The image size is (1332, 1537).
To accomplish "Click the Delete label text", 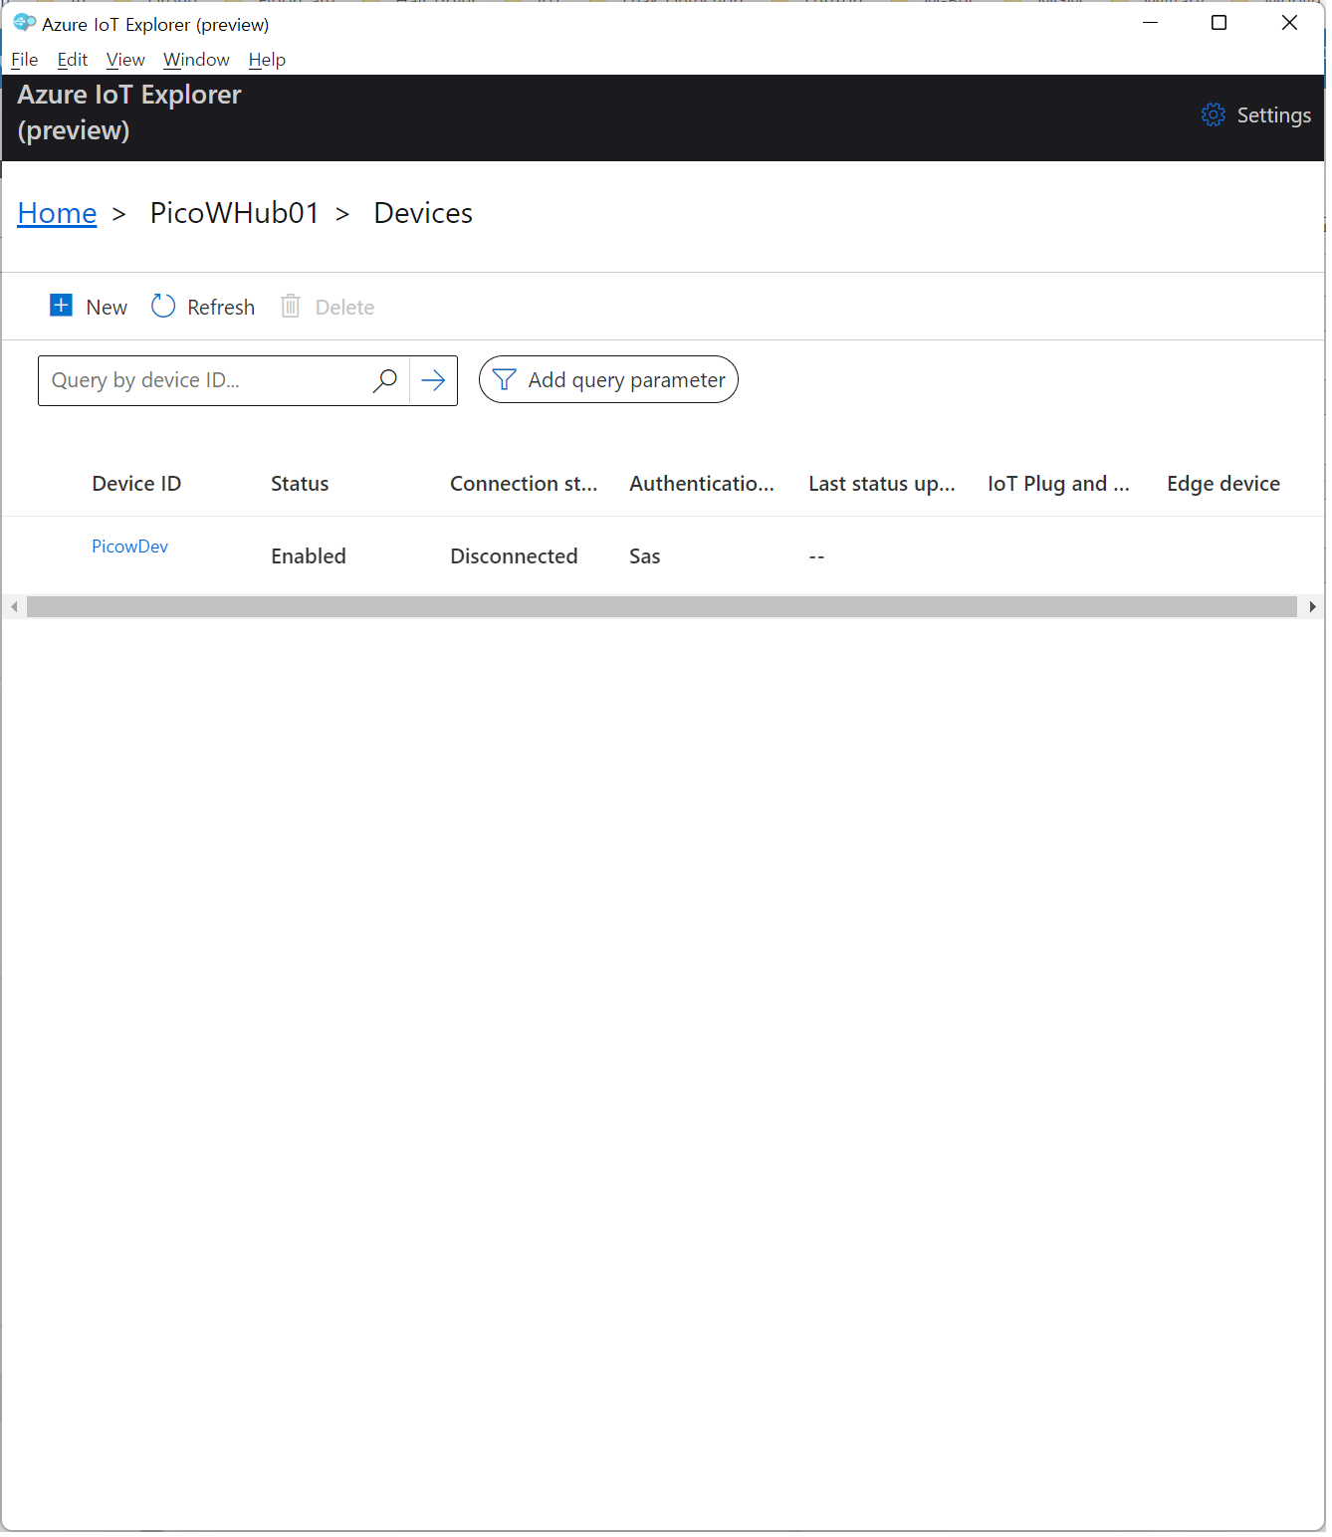I will (344, 308).
